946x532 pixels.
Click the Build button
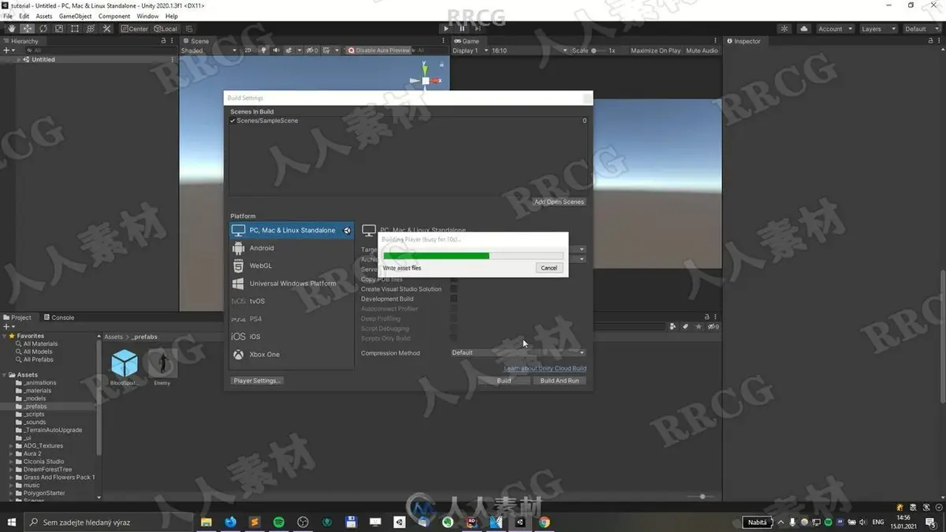tap(504, 381)
